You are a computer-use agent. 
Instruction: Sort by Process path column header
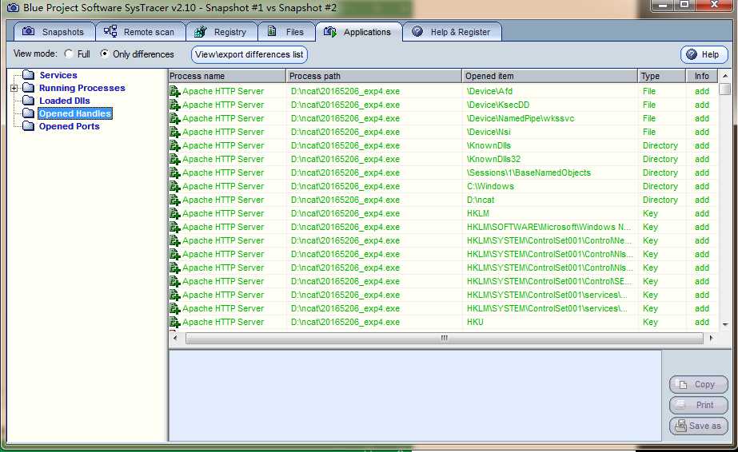(x=373, y=76)
